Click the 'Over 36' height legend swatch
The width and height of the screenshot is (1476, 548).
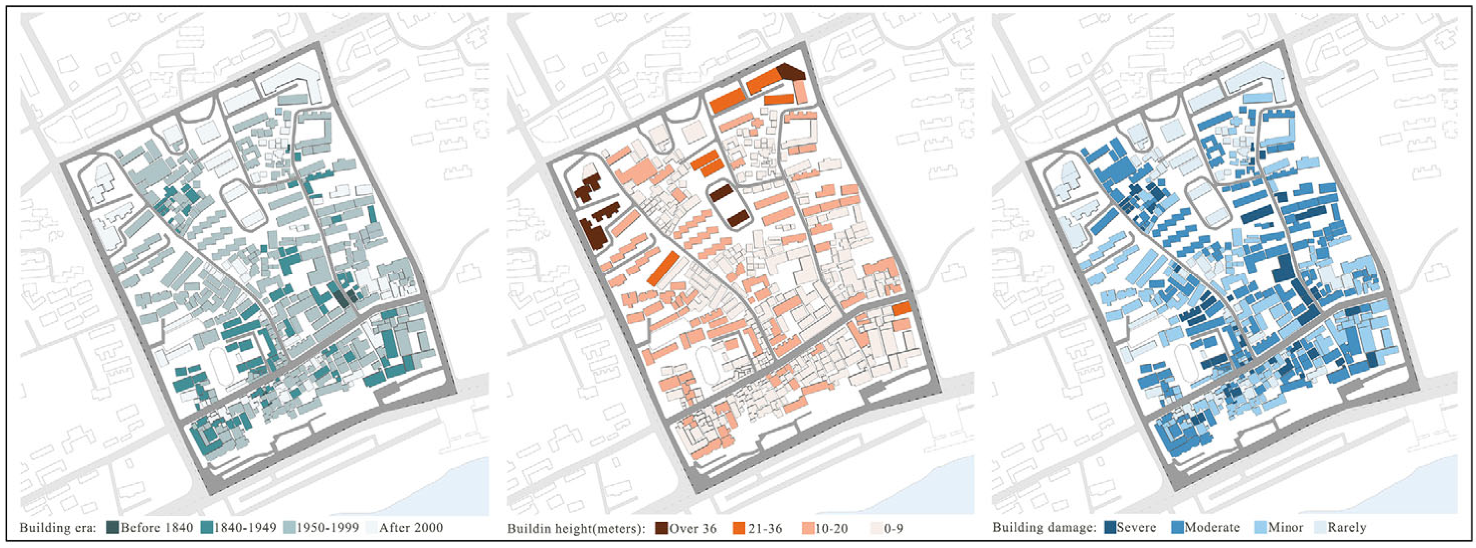pos(662,528)
